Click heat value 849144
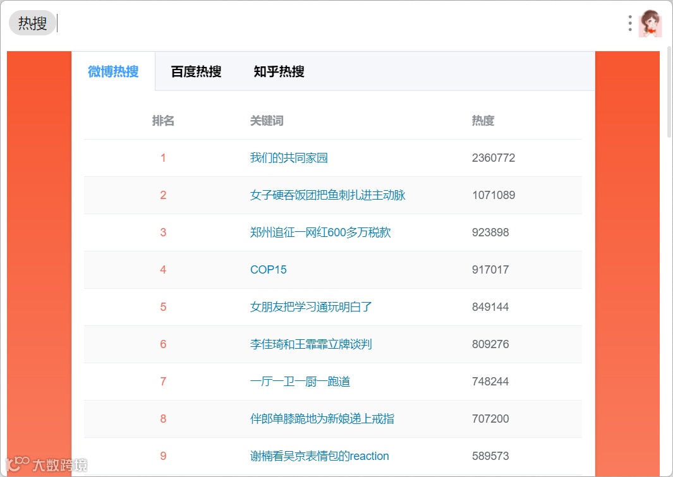Viewport: 673px width, 477px height. pyautogui.click(x=490, y=307)
